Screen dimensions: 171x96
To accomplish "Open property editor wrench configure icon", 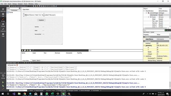I will 170,30.
